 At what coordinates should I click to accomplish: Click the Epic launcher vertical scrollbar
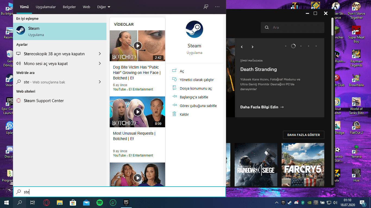pos(332,27)
